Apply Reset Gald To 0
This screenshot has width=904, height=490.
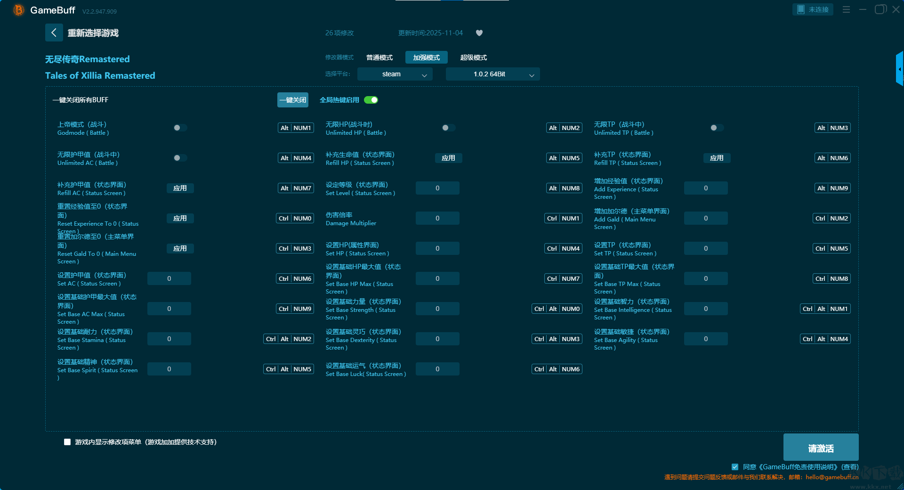180,248
